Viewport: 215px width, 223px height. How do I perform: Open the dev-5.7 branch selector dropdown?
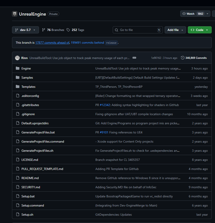point(25,30)
